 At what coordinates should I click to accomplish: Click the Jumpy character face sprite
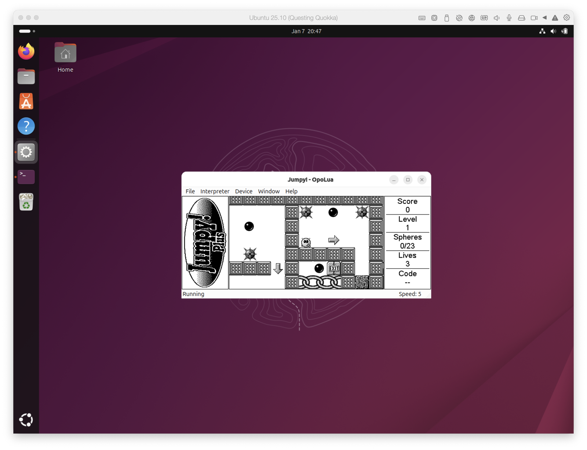pos(306,242)
